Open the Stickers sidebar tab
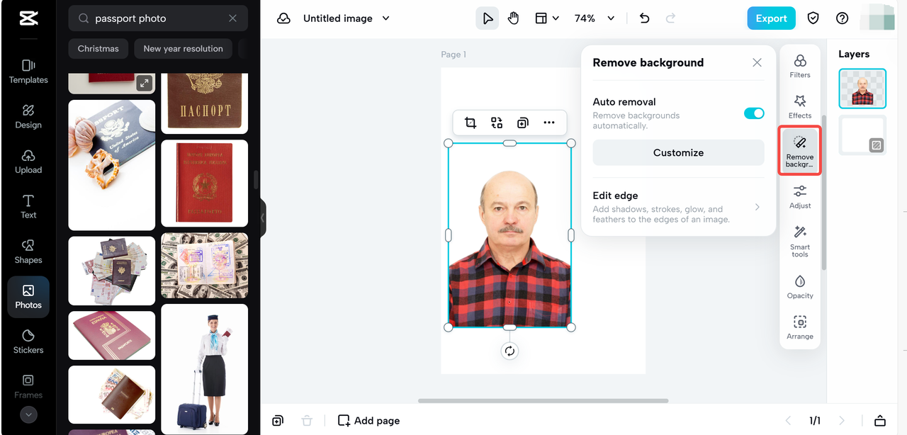This screenshot has width=907, height=435. (x=28, y=341)
